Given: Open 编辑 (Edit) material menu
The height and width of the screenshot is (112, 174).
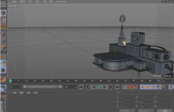Looking at the screenshot, I should pyautogui.click(x=21, y=93).
